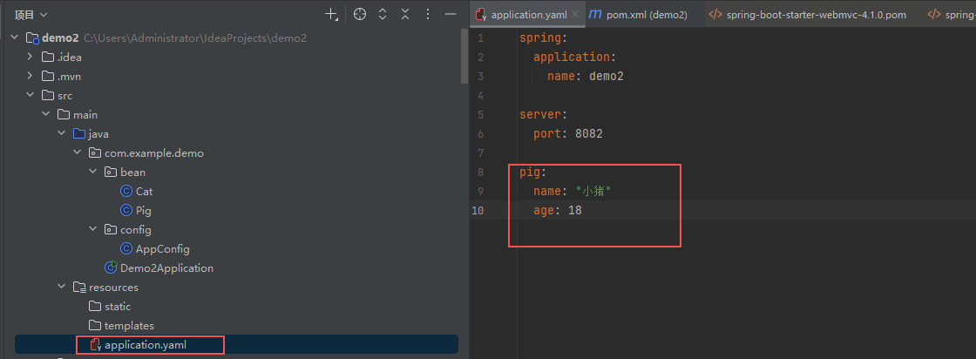Click the templates folder icon

click(x=95, y=326)
